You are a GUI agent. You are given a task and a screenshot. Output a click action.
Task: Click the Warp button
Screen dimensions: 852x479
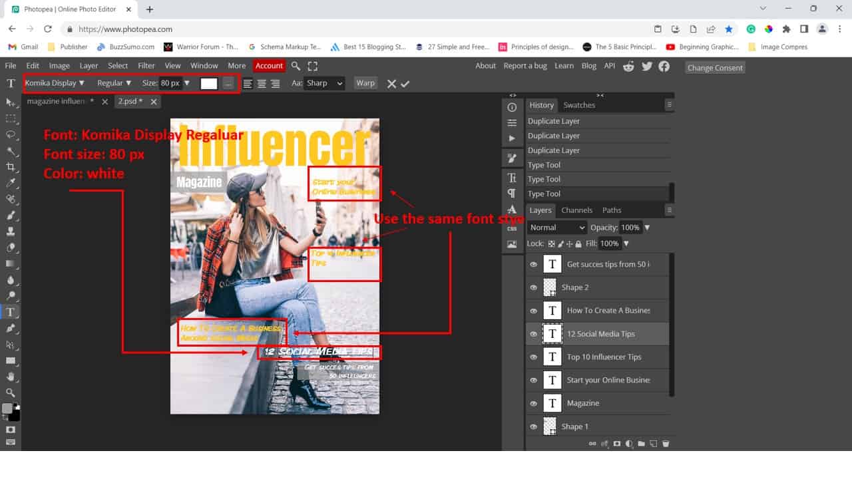365,83
